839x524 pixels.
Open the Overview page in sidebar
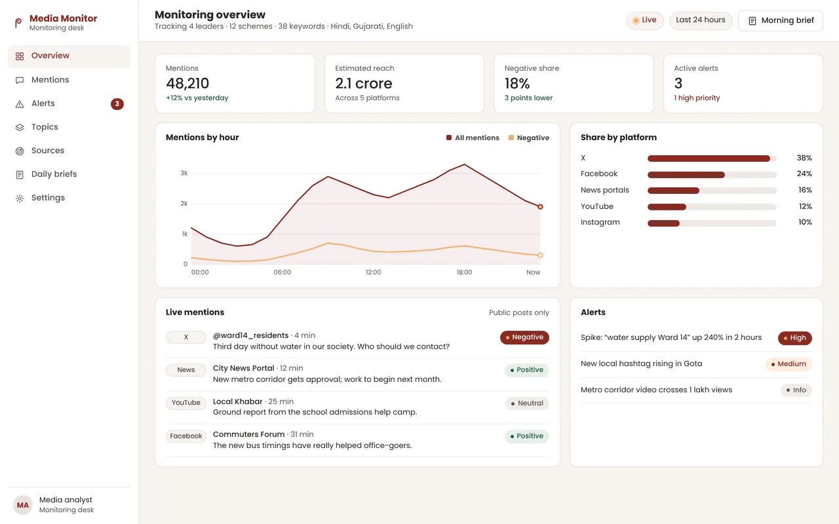[69, 56]
